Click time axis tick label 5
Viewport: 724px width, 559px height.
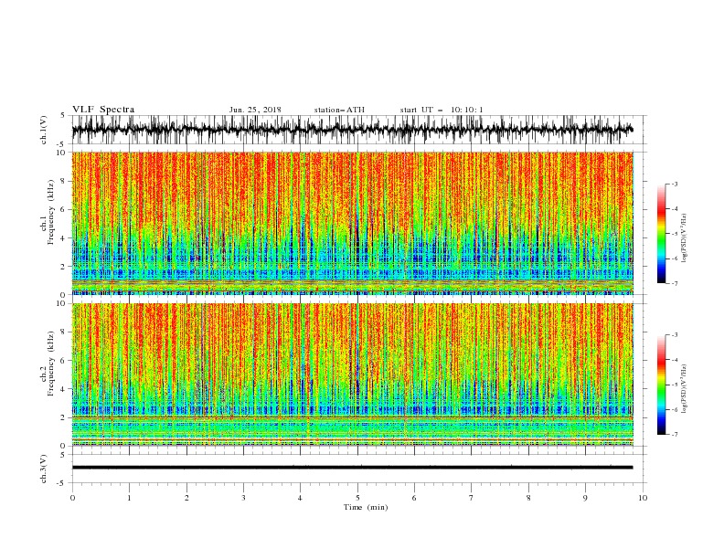click(x=357, y=498)
